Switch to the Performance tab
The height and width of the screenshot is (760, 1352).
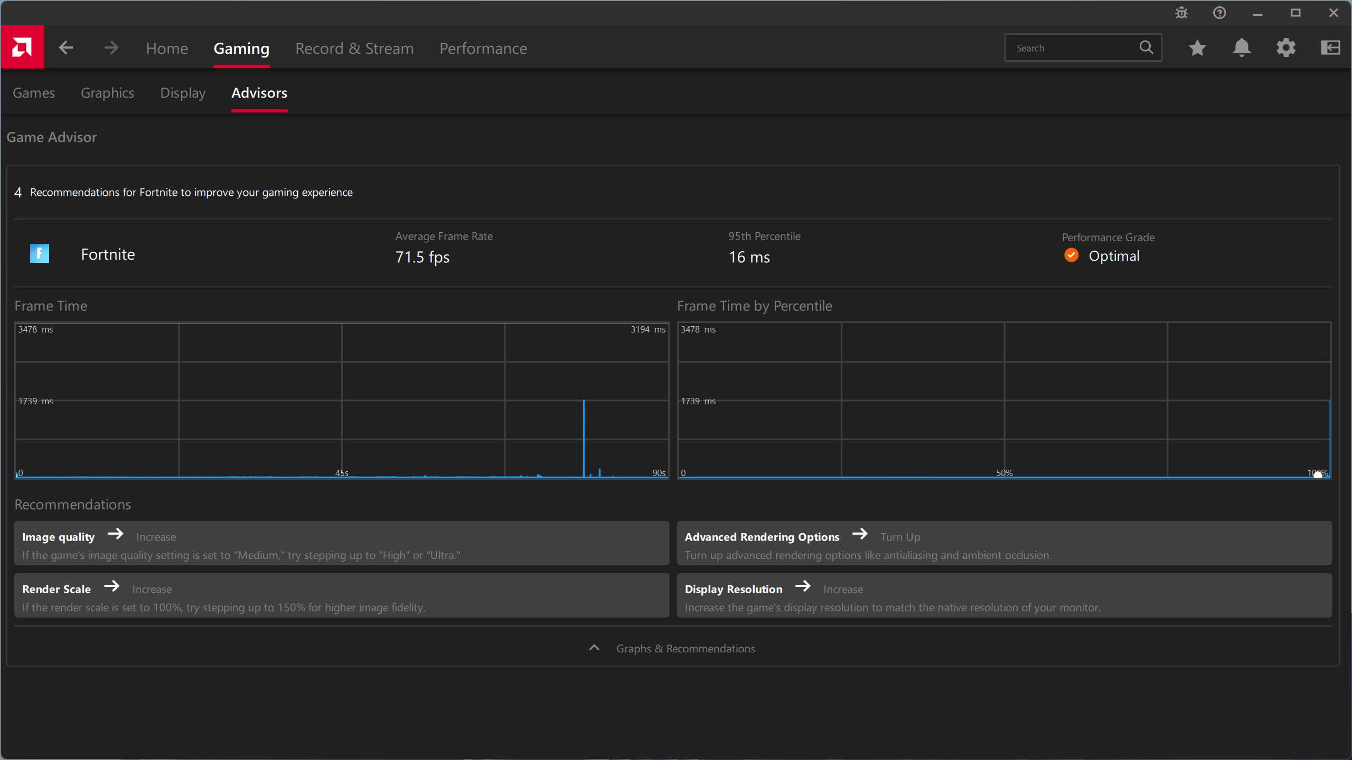pyautogui.click(x=483, y=48)
